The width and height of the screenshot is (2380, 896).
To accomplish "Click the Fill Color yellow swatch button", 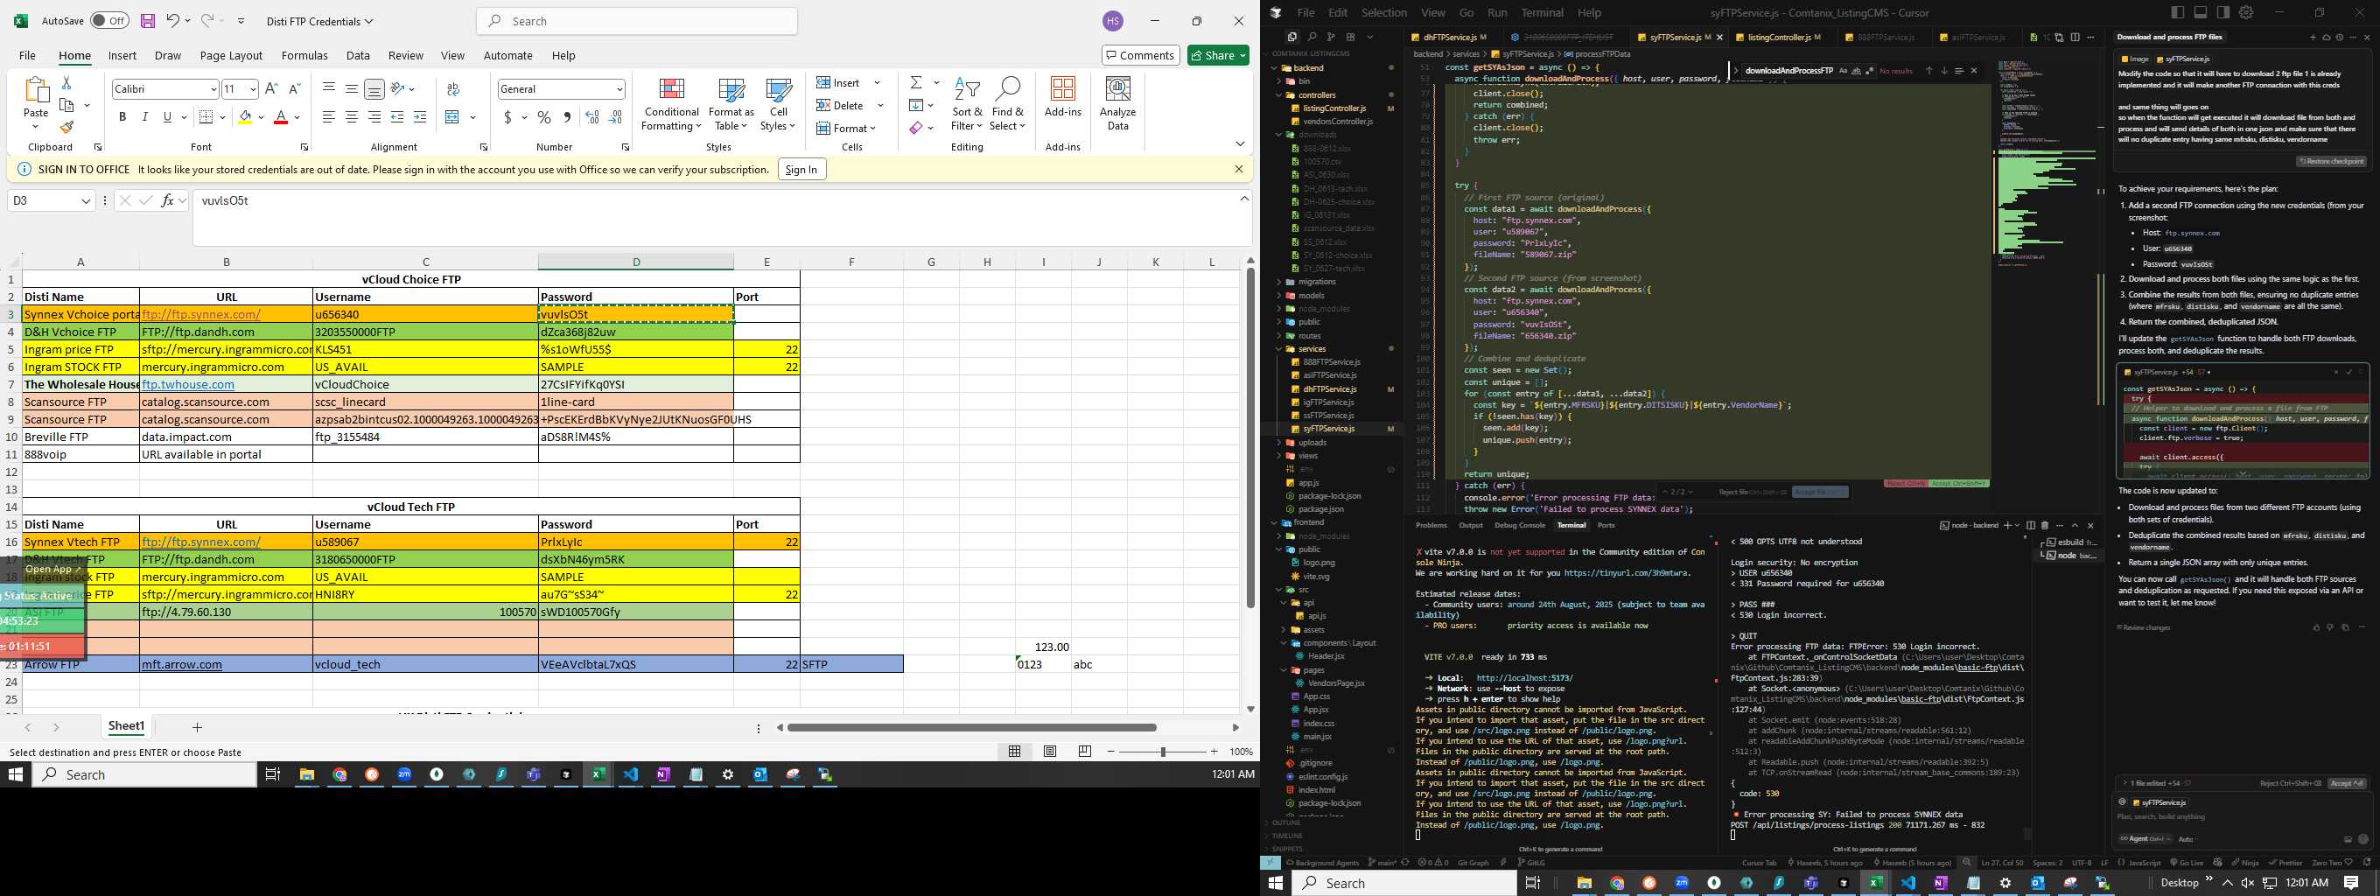I will tap(245, 117).
